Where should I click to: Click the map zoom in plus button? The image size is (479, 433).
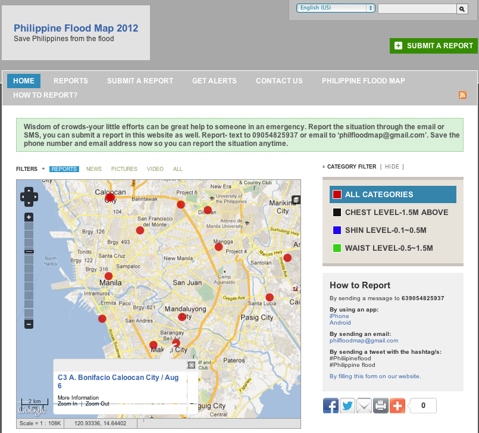coord(29,217)
